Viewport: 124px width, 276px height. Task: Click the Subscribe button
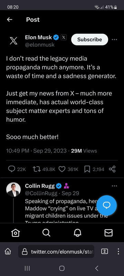click(x=90, y=39)
